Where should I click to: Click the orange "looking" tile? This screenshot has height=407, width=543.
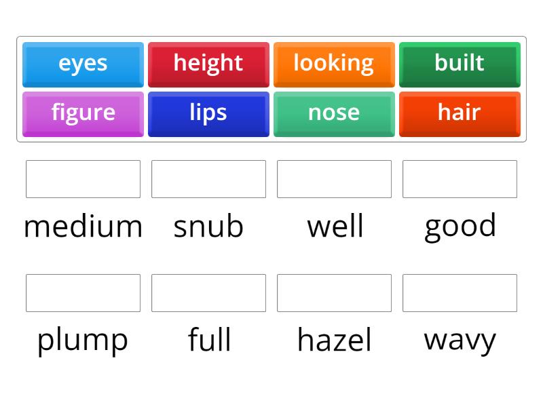[x=334, y=64]
